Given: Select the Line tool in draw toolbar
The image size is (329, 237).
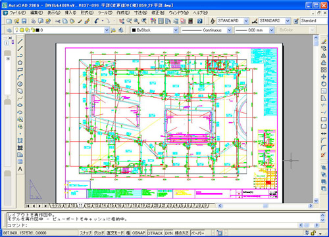Looking at the screenshot, I should (x=20, y=41).
